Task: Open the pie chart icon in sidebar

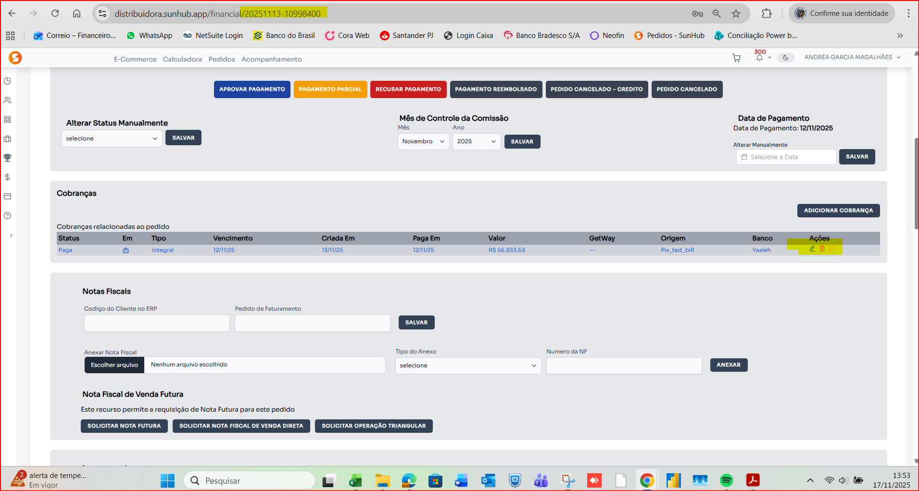Action: [x=8, y=81]
